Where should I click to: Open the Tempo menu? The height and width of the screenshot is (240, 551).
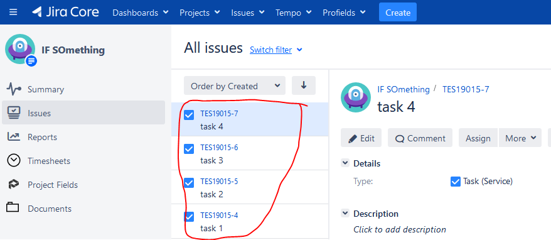[294, 13]
